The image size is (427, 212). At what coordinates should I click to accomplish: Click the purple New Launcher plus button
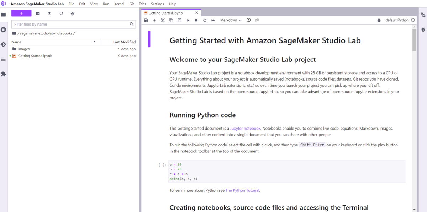tap(21, 13)
